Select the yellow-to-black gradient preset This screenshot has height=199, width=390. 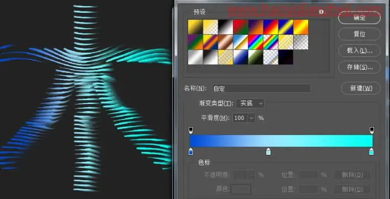click(195, 27)
